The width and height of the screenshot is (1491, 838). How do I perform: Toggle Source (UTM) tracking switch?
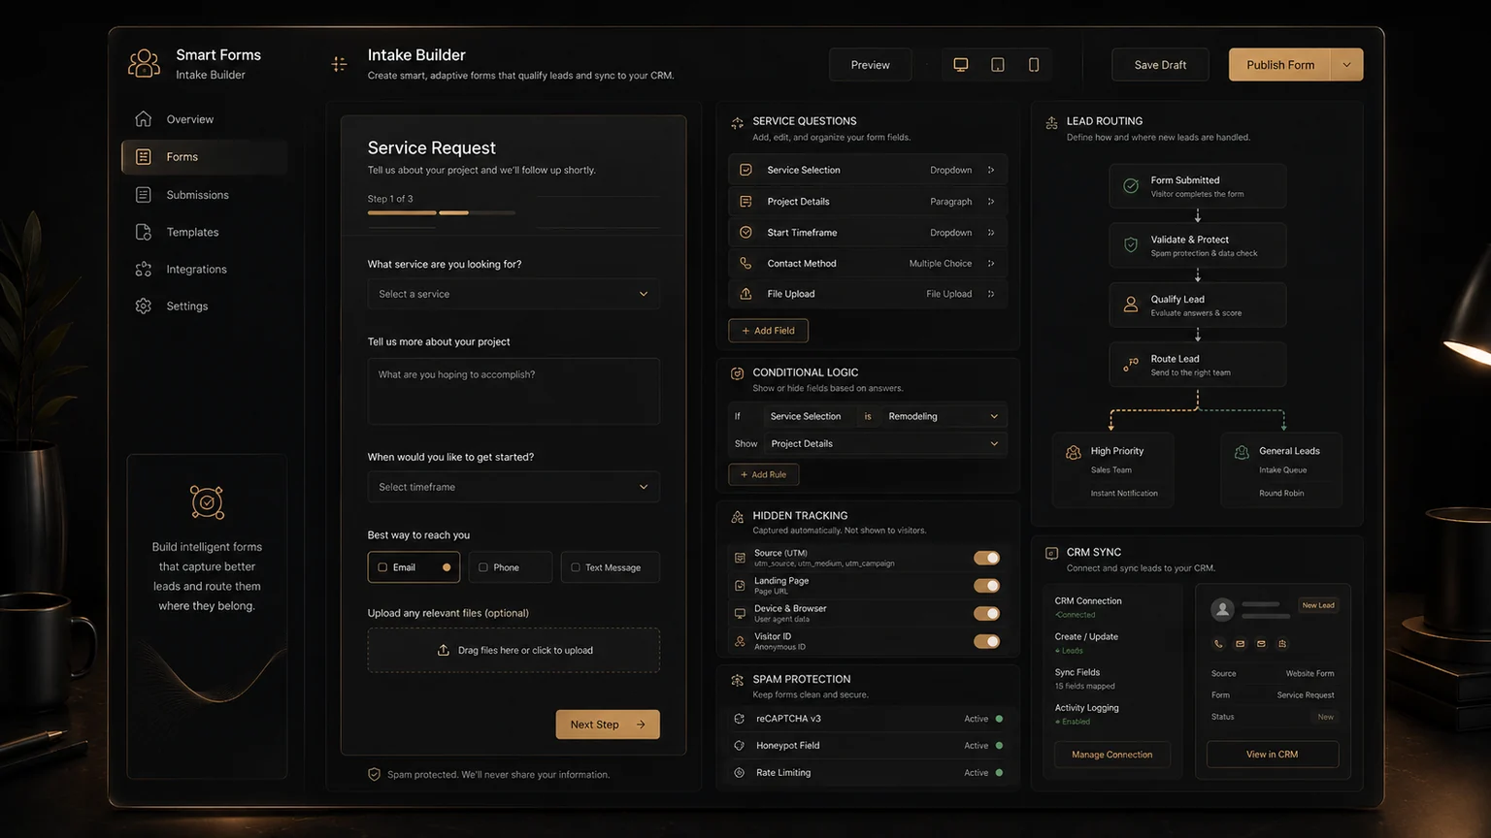986,558
